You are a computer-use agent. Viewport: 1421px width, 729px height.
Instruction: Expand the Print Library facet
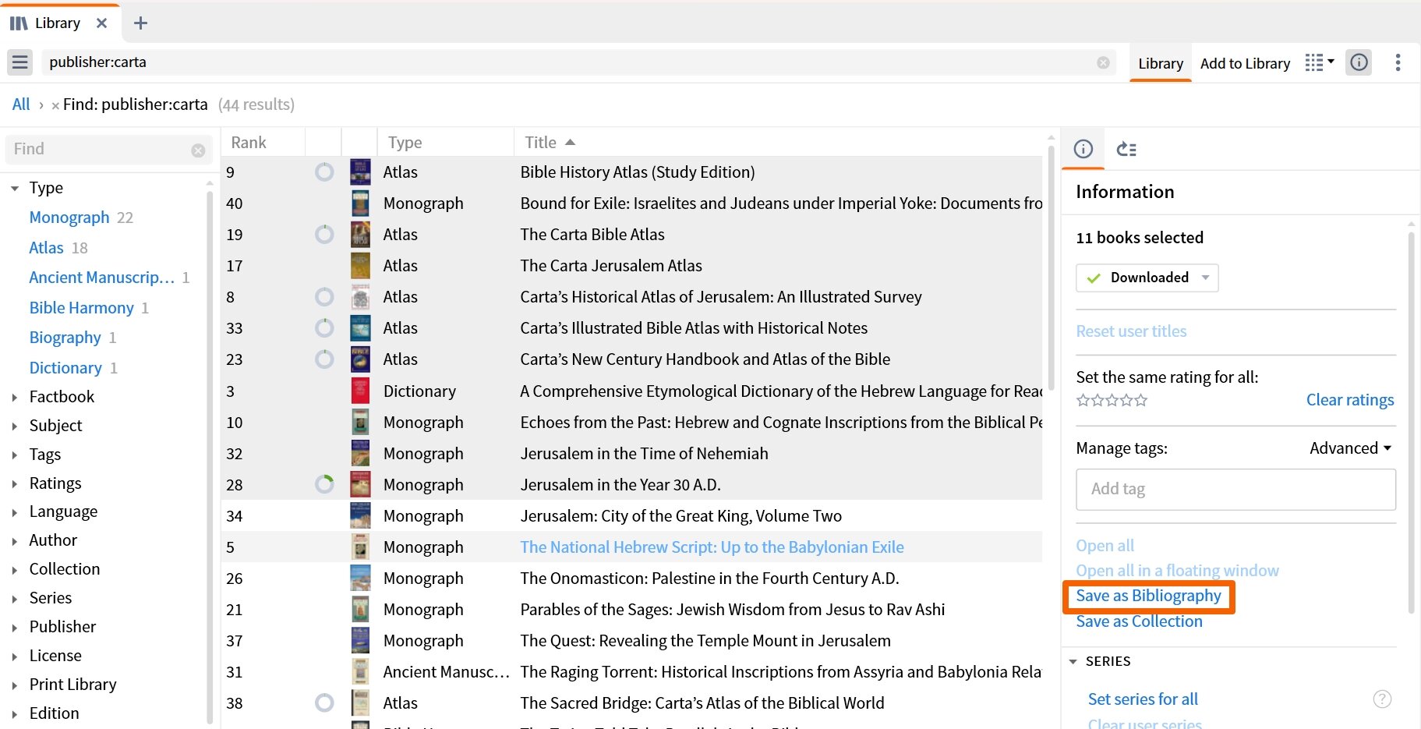point(15,685)
